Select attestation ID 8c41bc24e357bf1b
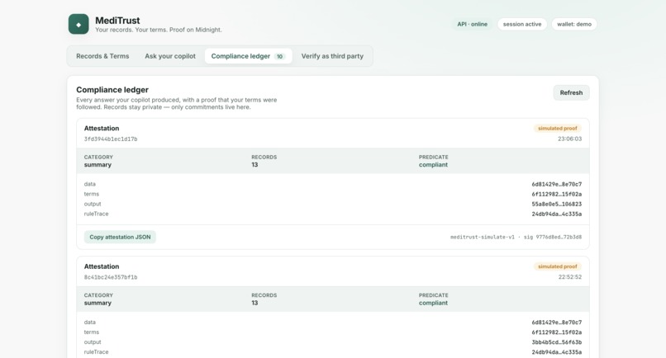666x358 pixels. click(111, 277)
